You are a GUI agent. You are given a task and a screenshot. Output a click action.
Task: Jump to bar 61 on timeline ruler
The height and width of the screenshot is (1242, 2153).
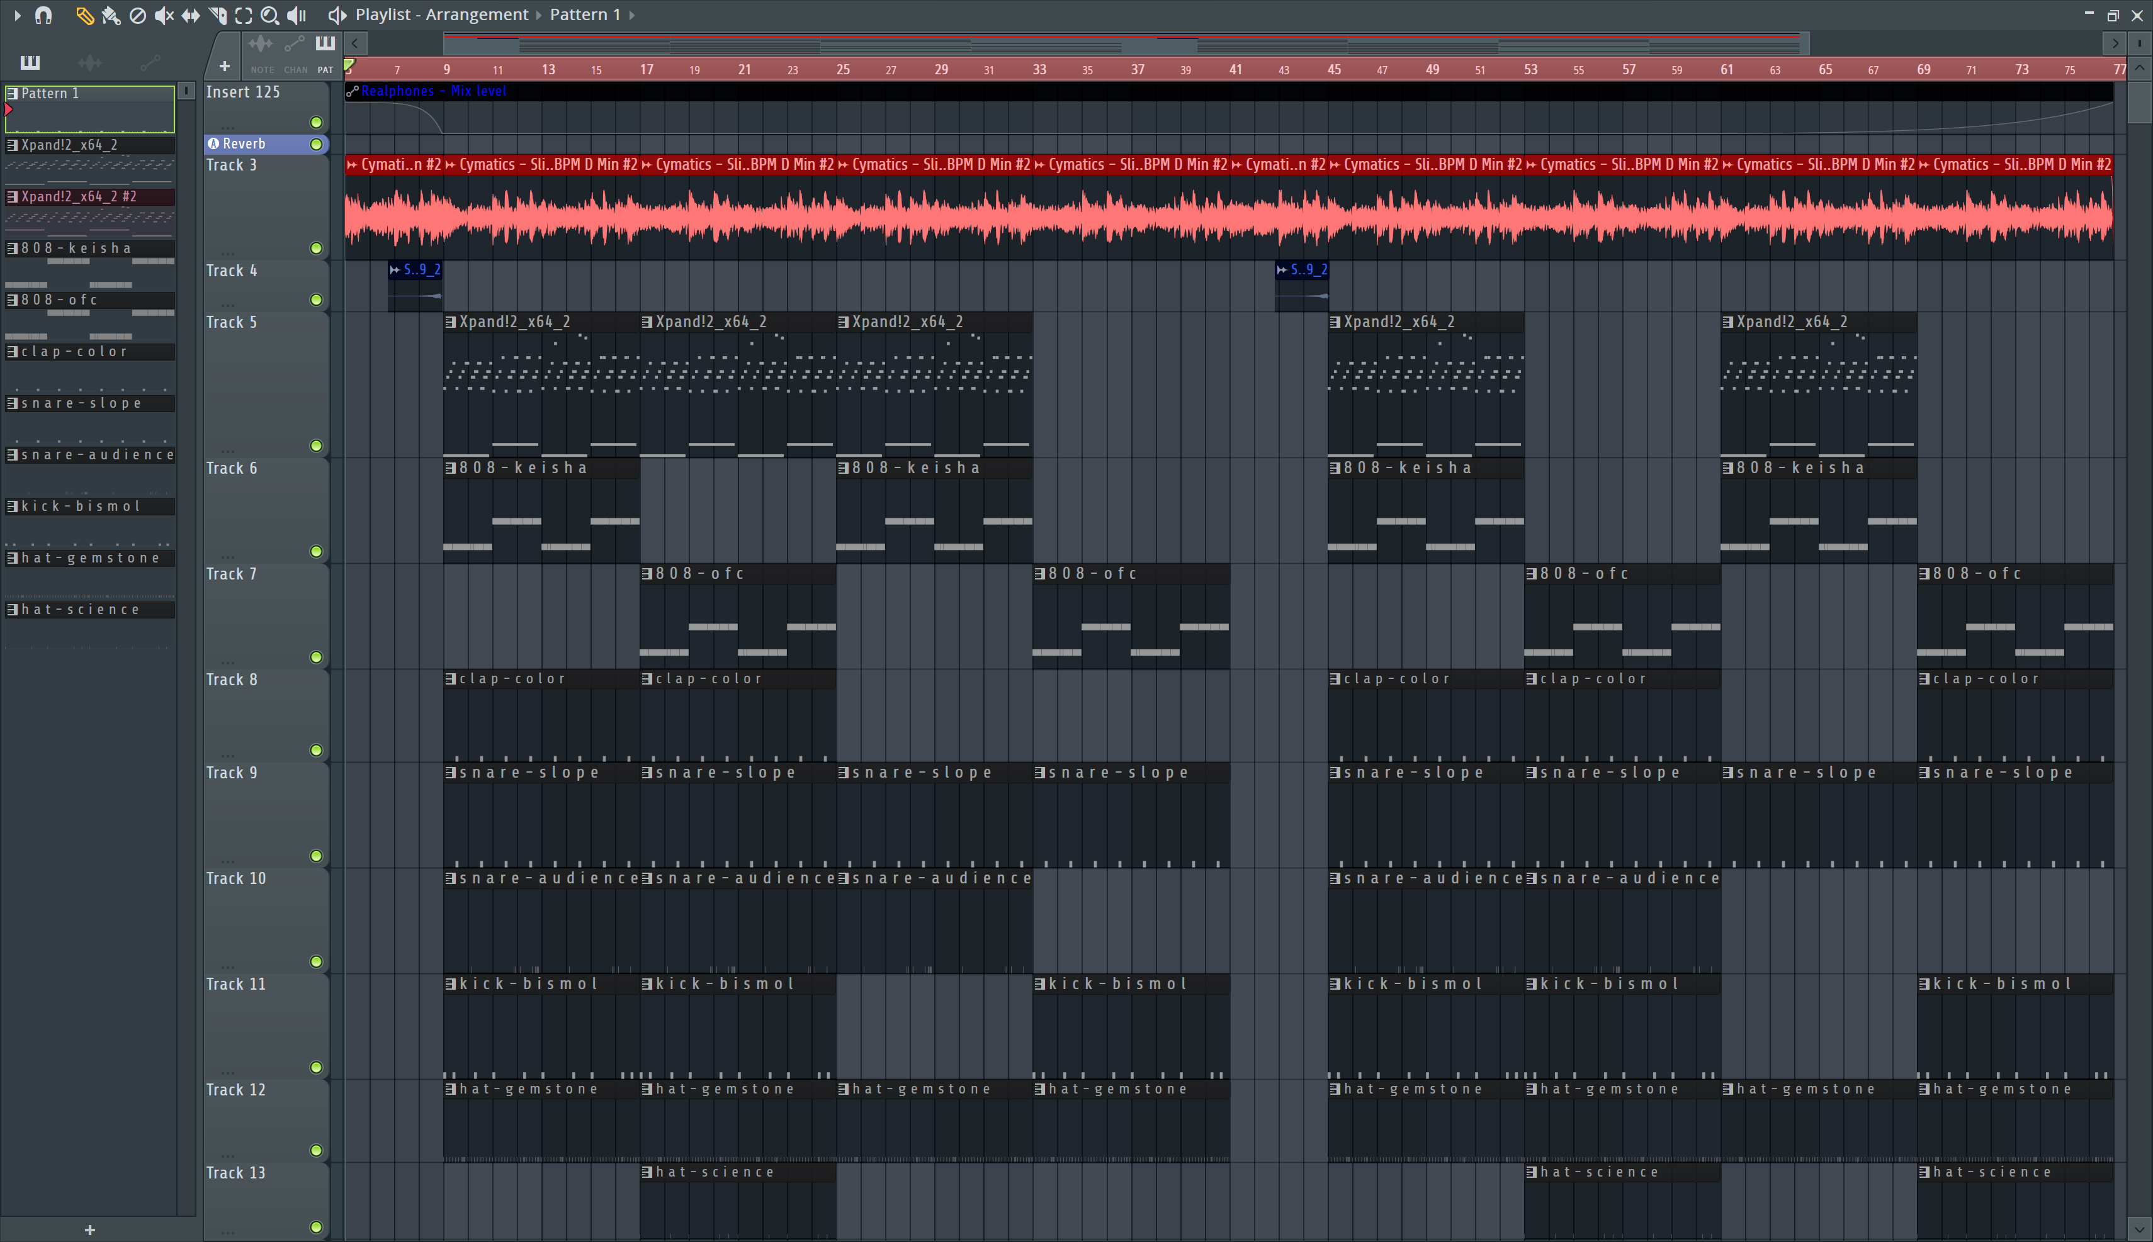coord(1726,69)
